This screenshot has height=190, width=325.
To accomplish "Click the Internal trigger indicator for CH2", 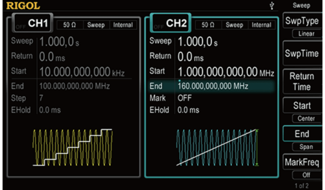I will coord(261,25).
